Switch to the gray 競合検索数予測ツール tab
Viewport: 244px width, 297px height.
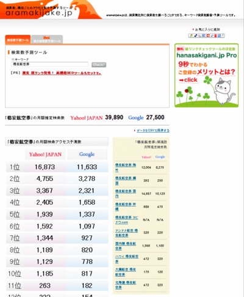[x=47, y=40]
